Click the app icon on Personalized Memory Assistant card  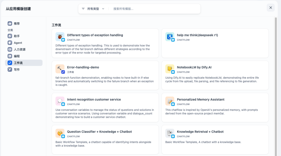point(170,101)
